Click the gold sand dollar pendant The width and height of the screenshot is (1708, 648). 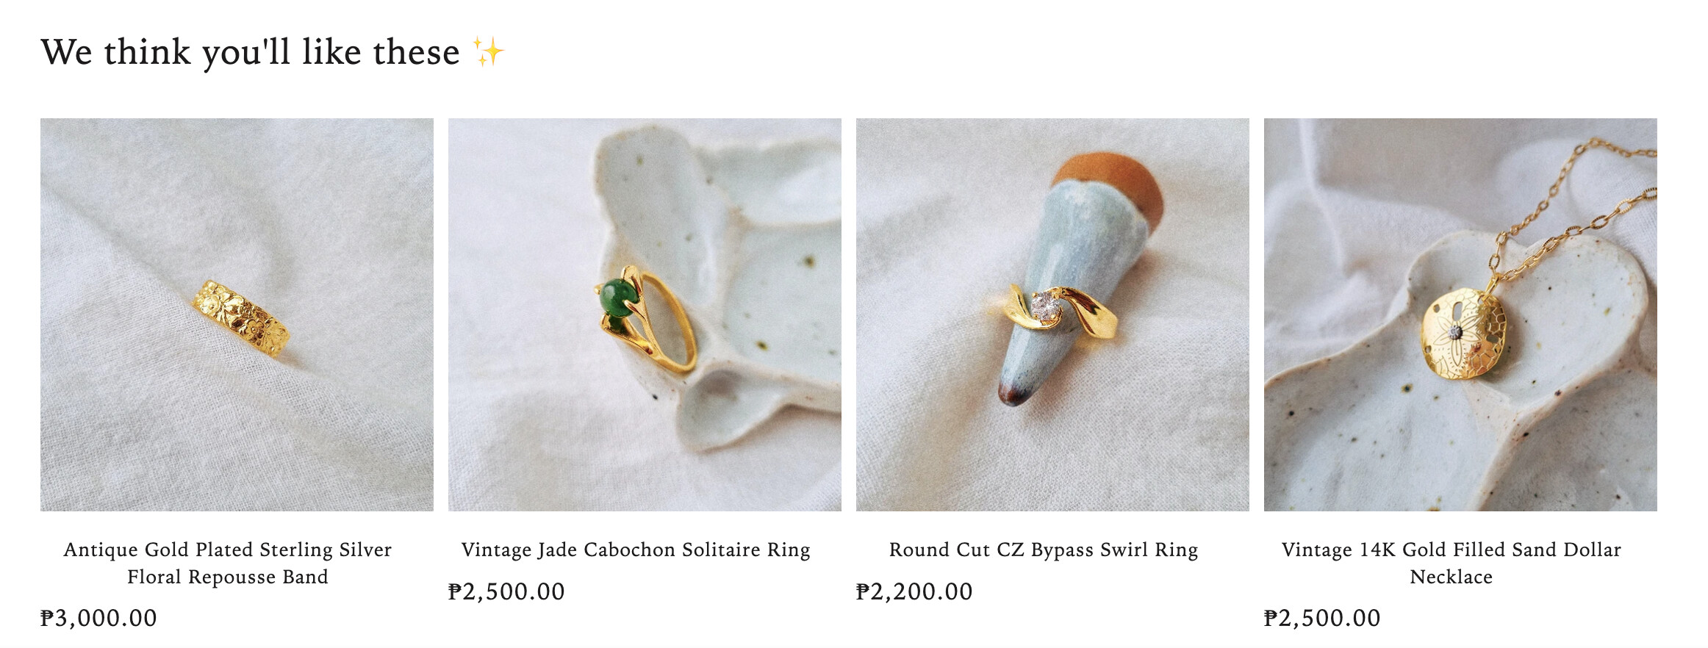1464,334
